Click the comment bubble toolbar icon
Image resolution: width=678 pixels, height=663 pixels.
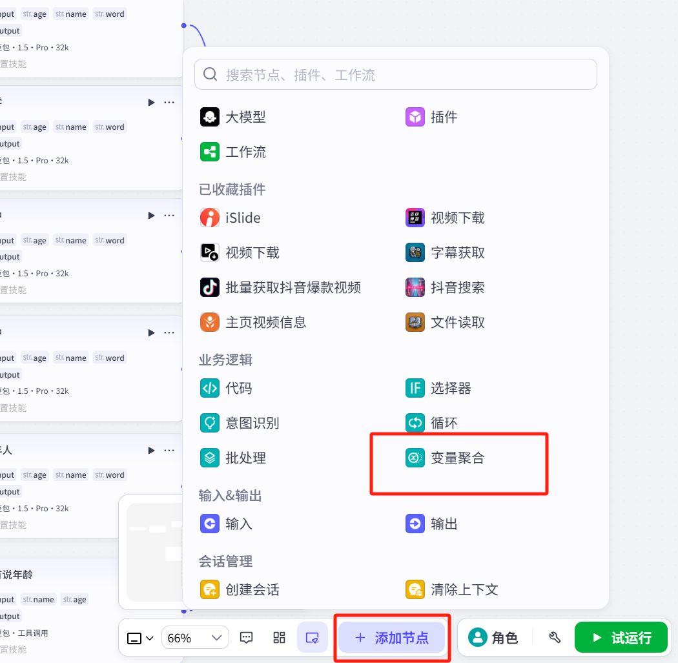click(247, 638)
